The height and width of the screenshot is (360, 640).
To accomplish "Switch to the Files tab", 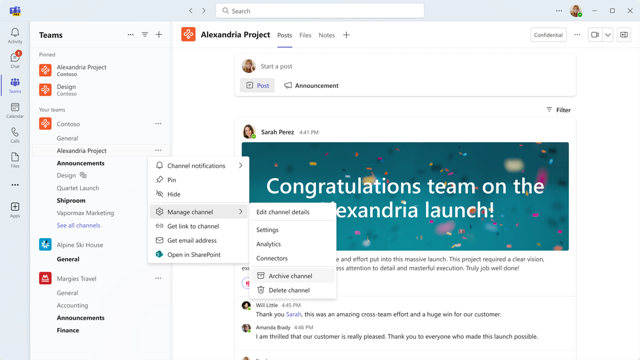I will pyautogui.click(x=306, y=35).
